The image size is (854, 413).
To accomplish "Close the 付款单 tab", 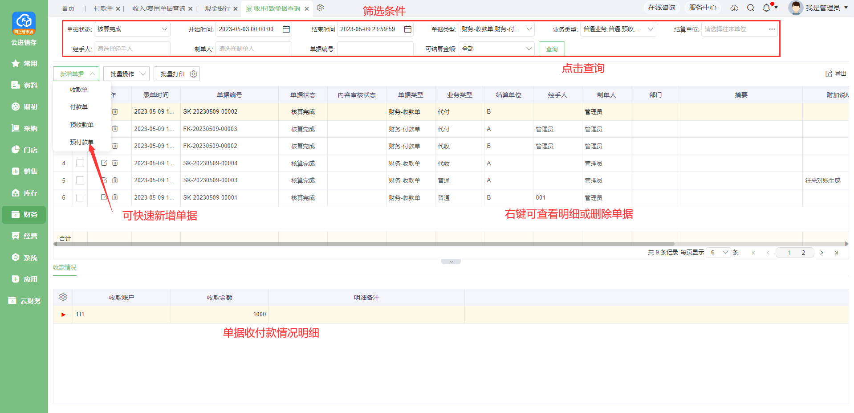I will click(x=118, y=8).
